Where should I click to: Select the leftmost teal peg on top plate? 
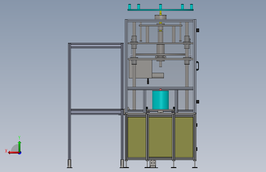pos(129,7)
